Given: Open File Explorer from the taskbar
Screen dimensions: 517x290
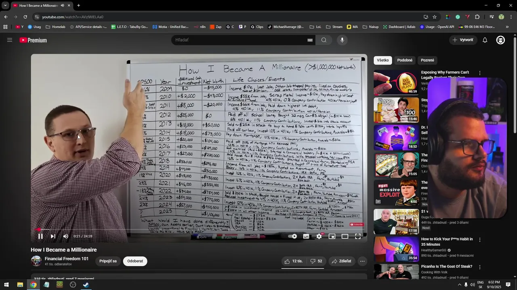Looking at the screenshot, I should pyautogui.click(x=20, y=285).
